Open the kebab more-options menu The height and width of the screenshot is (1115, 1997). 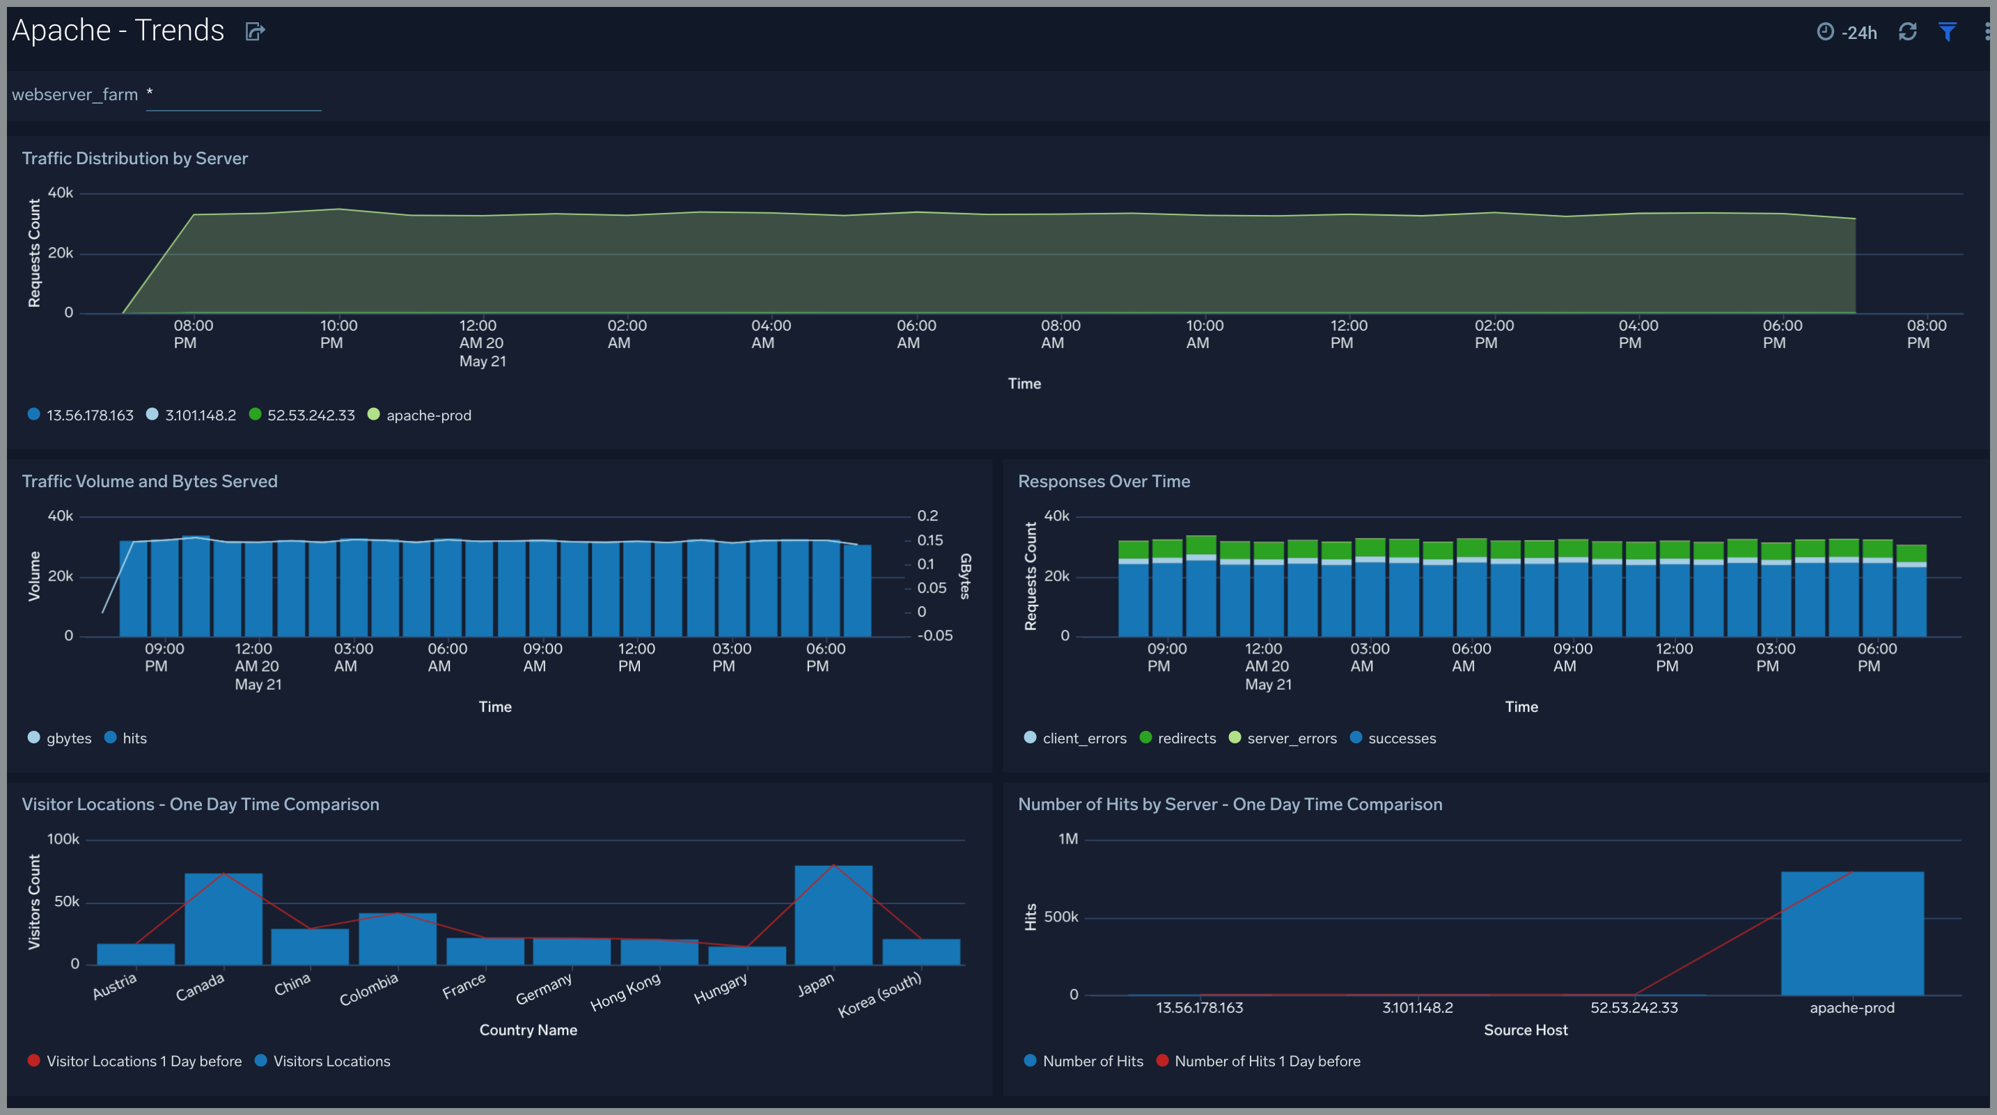tap(1987, 32)
